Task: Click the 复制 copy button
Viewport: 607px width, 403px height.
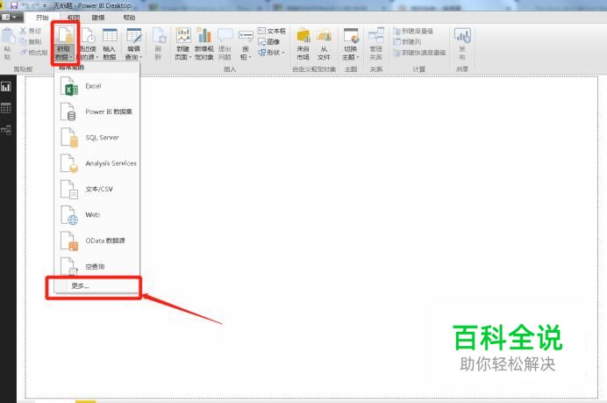Action: tap(31, 41)
